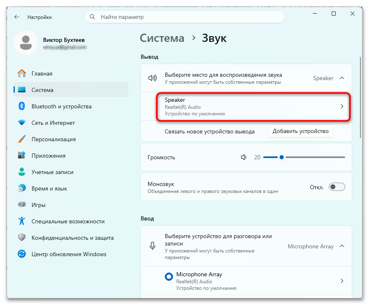Click the Time and language clock icon
Image resolution: width=369 pixels, height=305 pixels.
22,188
